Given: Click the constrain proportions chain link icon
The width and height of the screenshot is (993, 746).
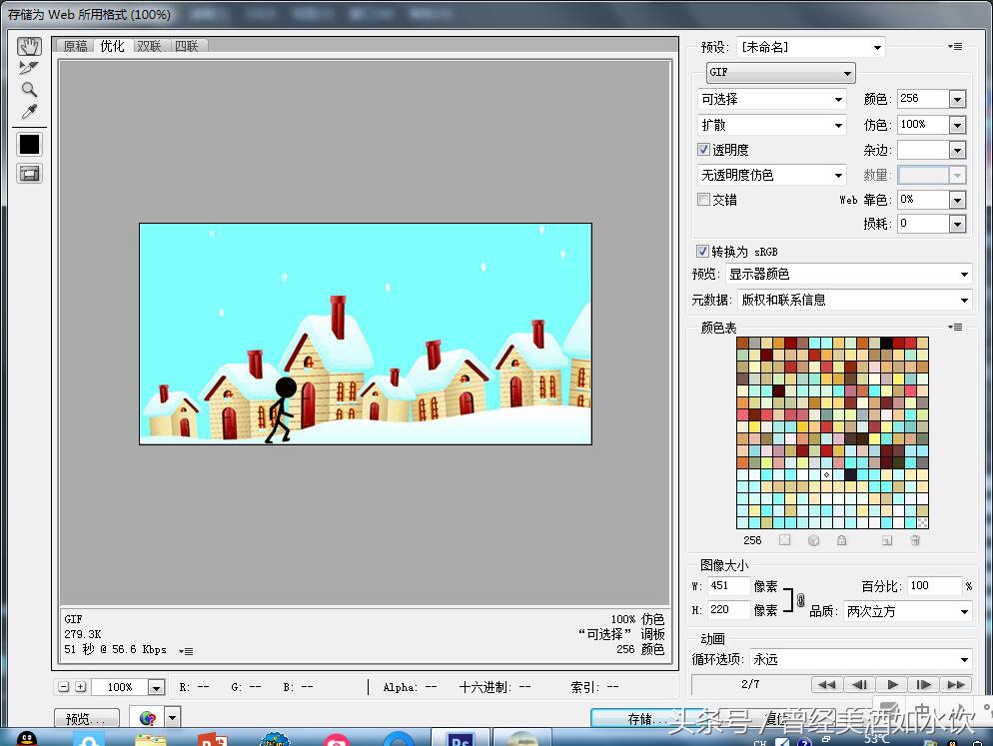Looking at the screenshot, I should [800, 600].
